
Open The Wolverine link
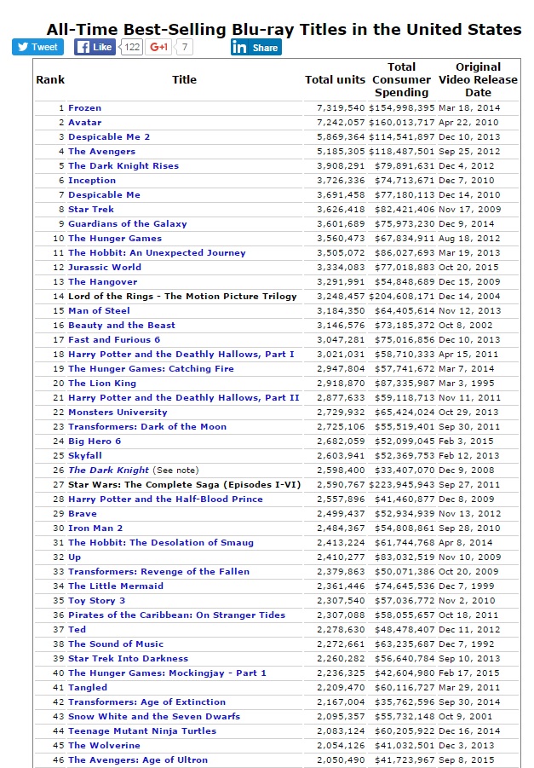[x=104, y=746]
